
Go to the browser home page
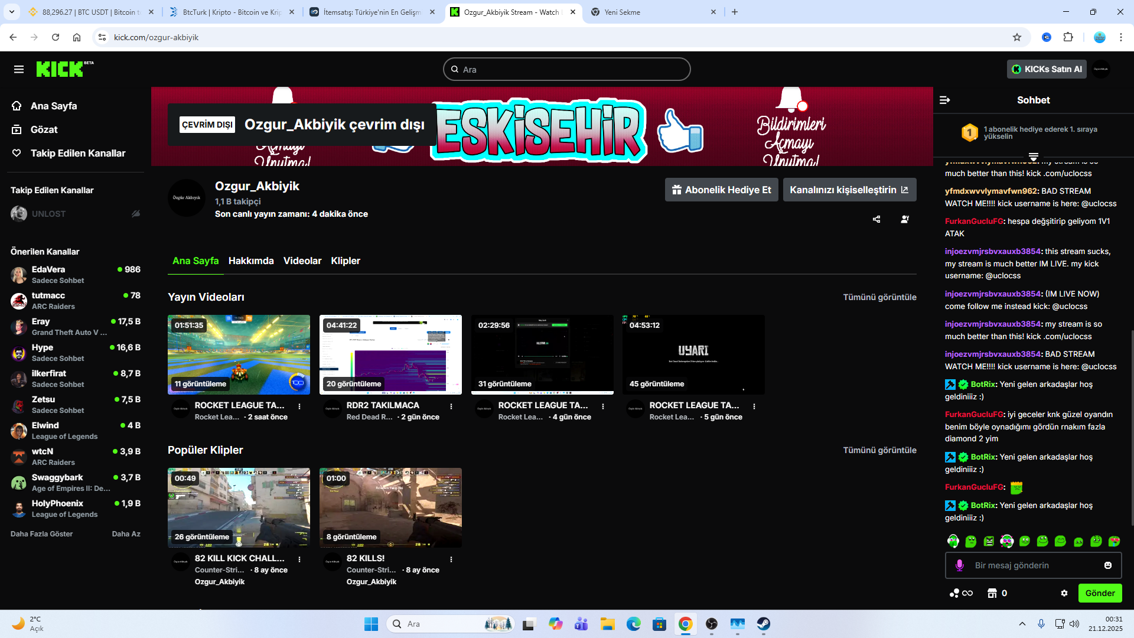coord(77,37)
